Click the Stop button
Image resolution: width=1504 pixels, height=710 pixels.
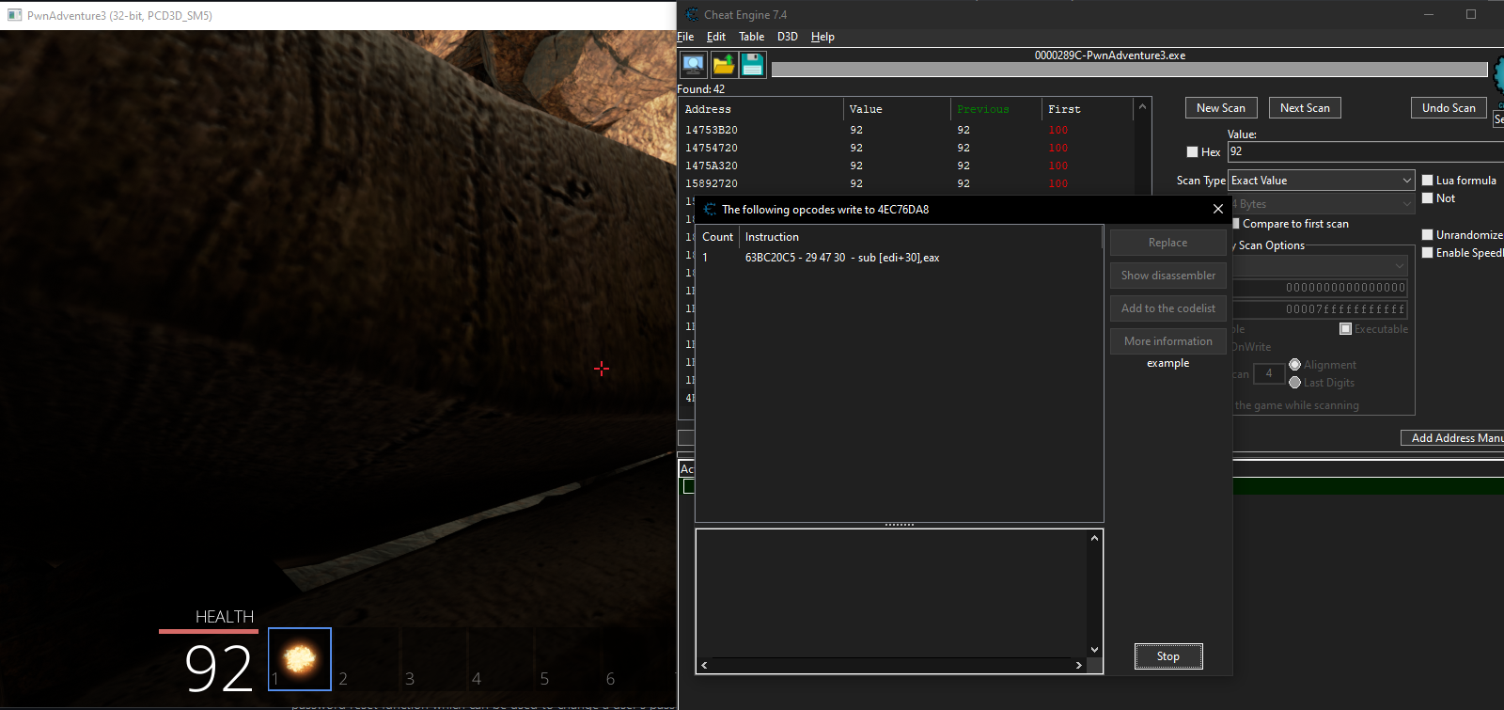(x=1168, y=656)
